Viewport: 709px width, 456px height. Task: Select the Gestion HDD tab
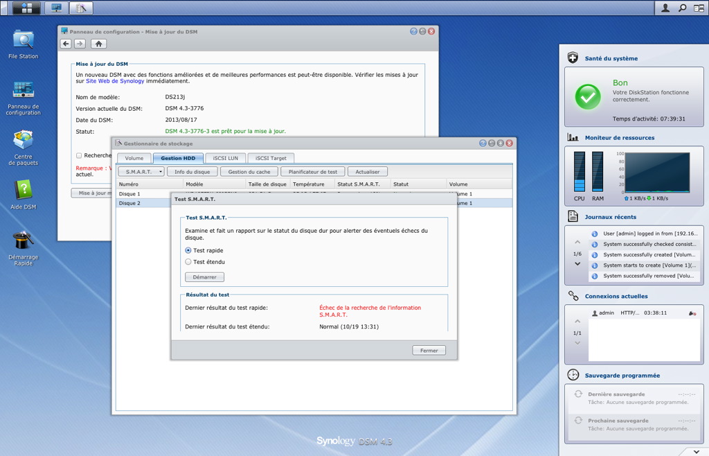click(x=178, y=158)
